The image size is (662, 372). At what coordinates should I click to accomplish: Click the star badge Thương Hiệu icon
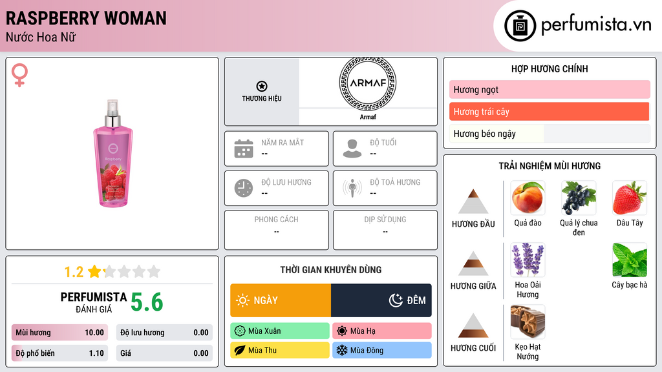point(261,86)
